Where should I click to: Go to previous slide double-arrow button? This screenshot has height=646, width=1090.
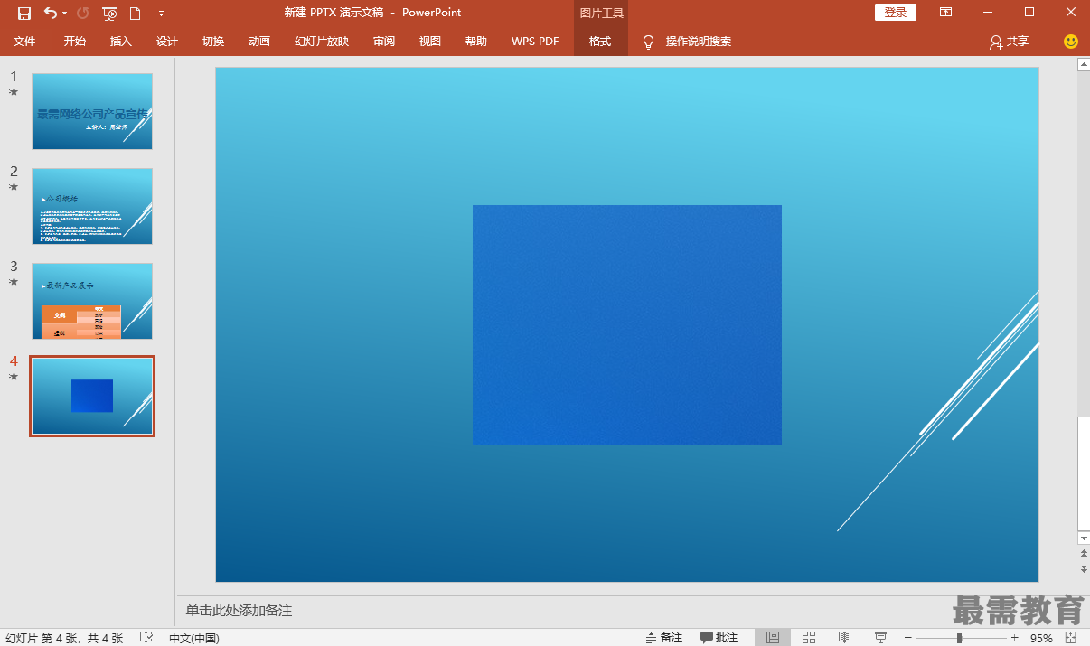[1084, 552]
